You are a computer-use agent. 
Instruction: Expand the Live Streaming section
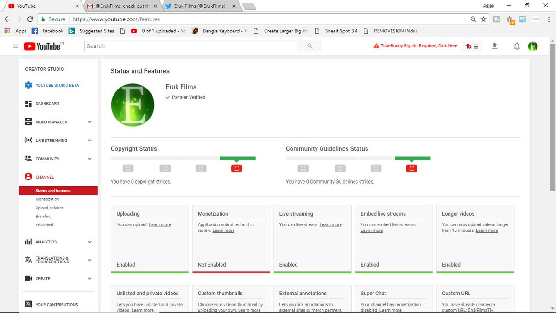89,140
